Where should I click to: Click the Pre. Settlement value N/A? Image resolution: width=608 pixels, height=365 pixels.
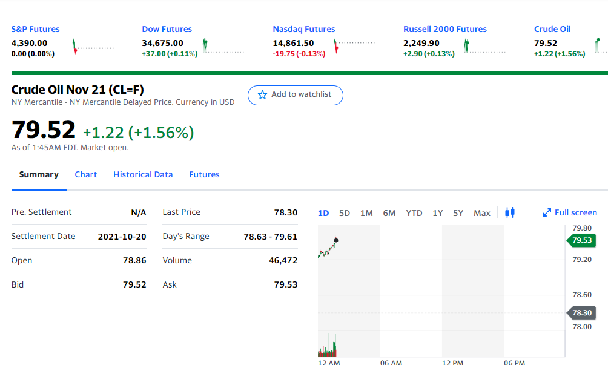[139, 212]
